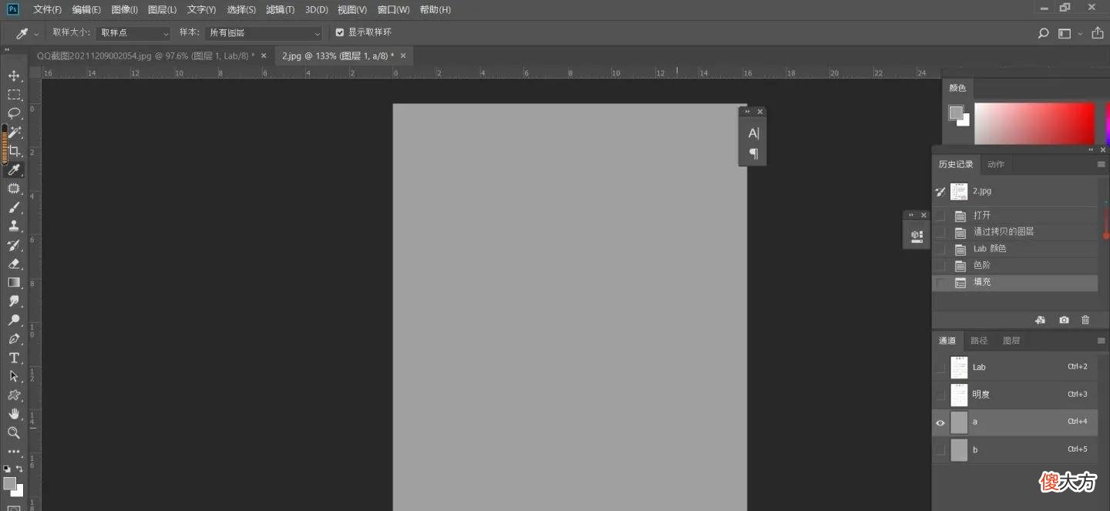This screenshot has height=511, width=1110.
Task: Collapse the History panel group double-arrow
Action: coord(1091,150)
